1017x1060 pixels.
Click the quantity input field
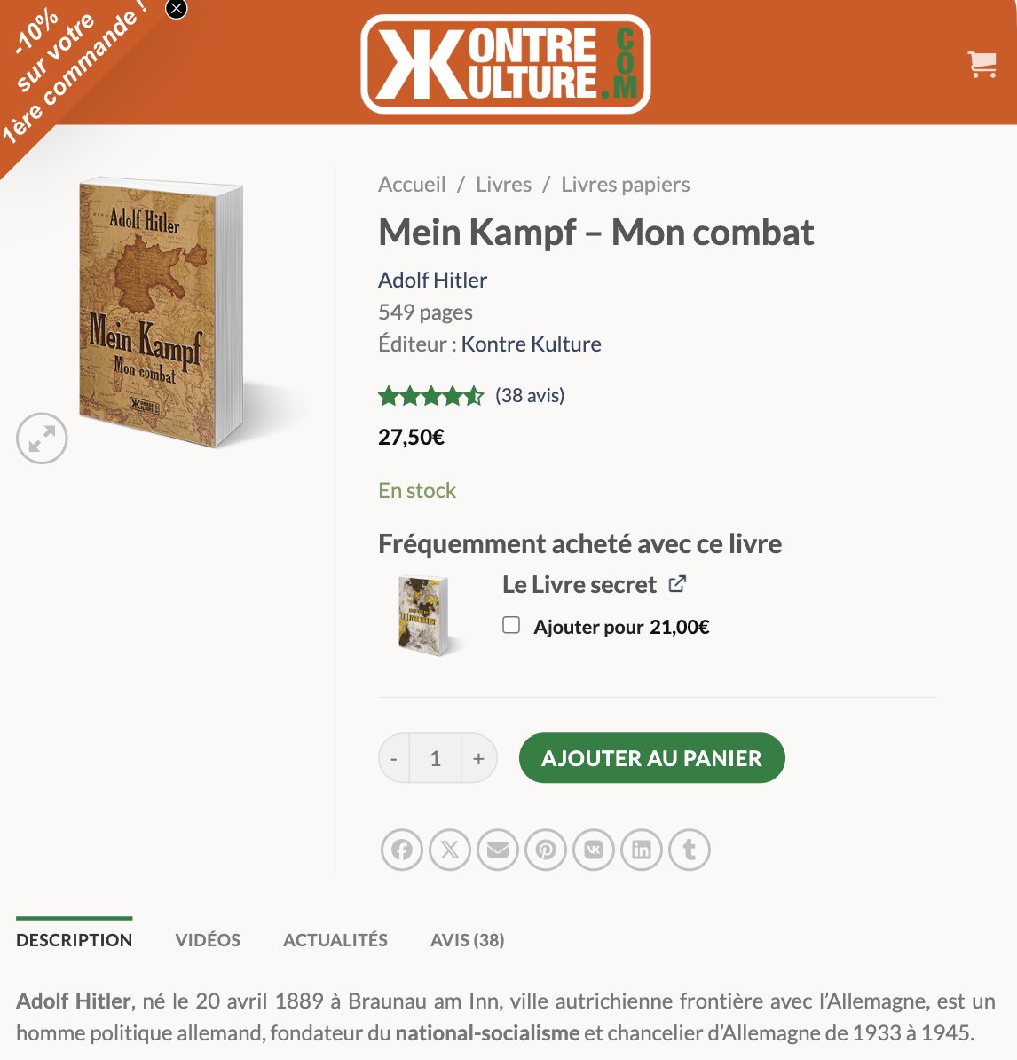(x=436, y=758)
